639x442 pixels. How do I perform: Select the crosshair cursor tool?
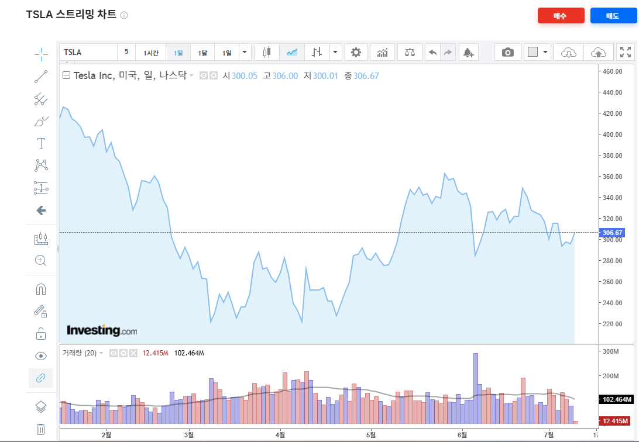(41, 54)
